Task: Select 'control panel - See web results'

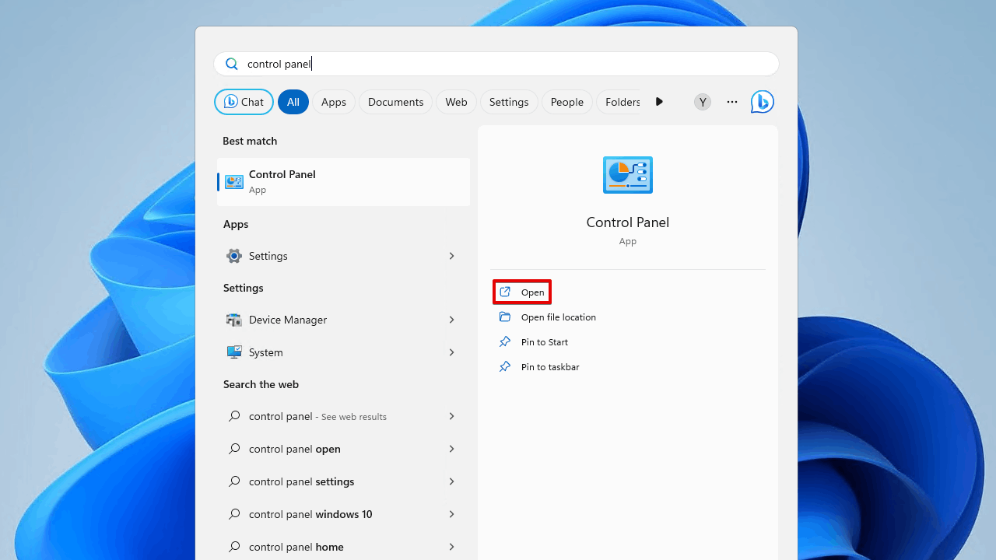Action: [x=343, y=416]
